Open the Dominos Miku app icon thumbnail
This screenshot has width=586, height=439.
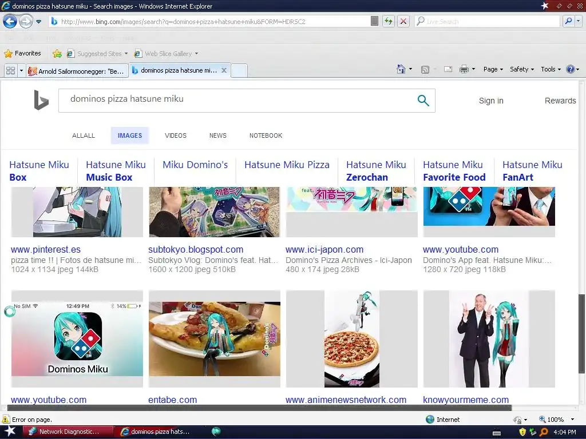click(x=77, y=339)
